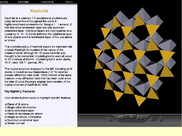Screen dimensions: 182x136
Task: Highlight Silica tetrahedral layer
Action: [6, 111]
